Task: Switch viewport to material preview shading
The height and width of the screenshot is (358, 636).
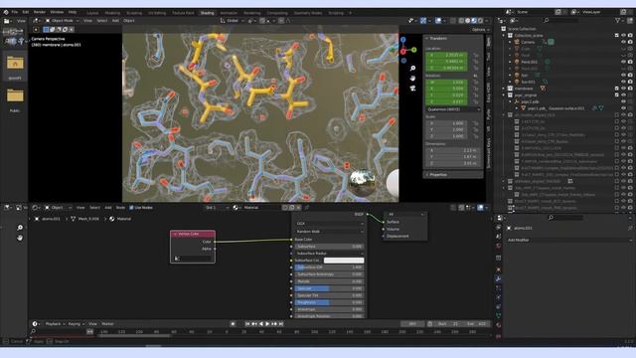Action: 474,20
